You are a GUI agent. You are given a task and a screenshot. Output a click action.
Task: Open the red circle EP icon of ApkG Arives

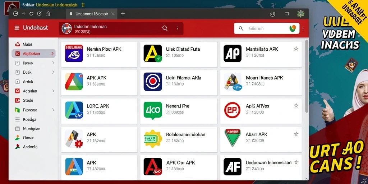233,110
